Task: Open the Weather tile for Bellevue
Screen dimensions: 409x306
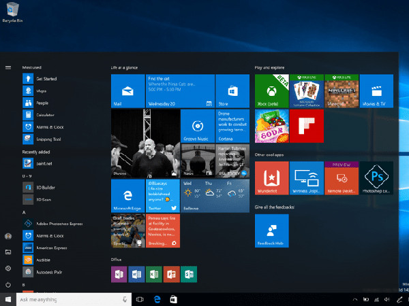Action: [215, 196]
